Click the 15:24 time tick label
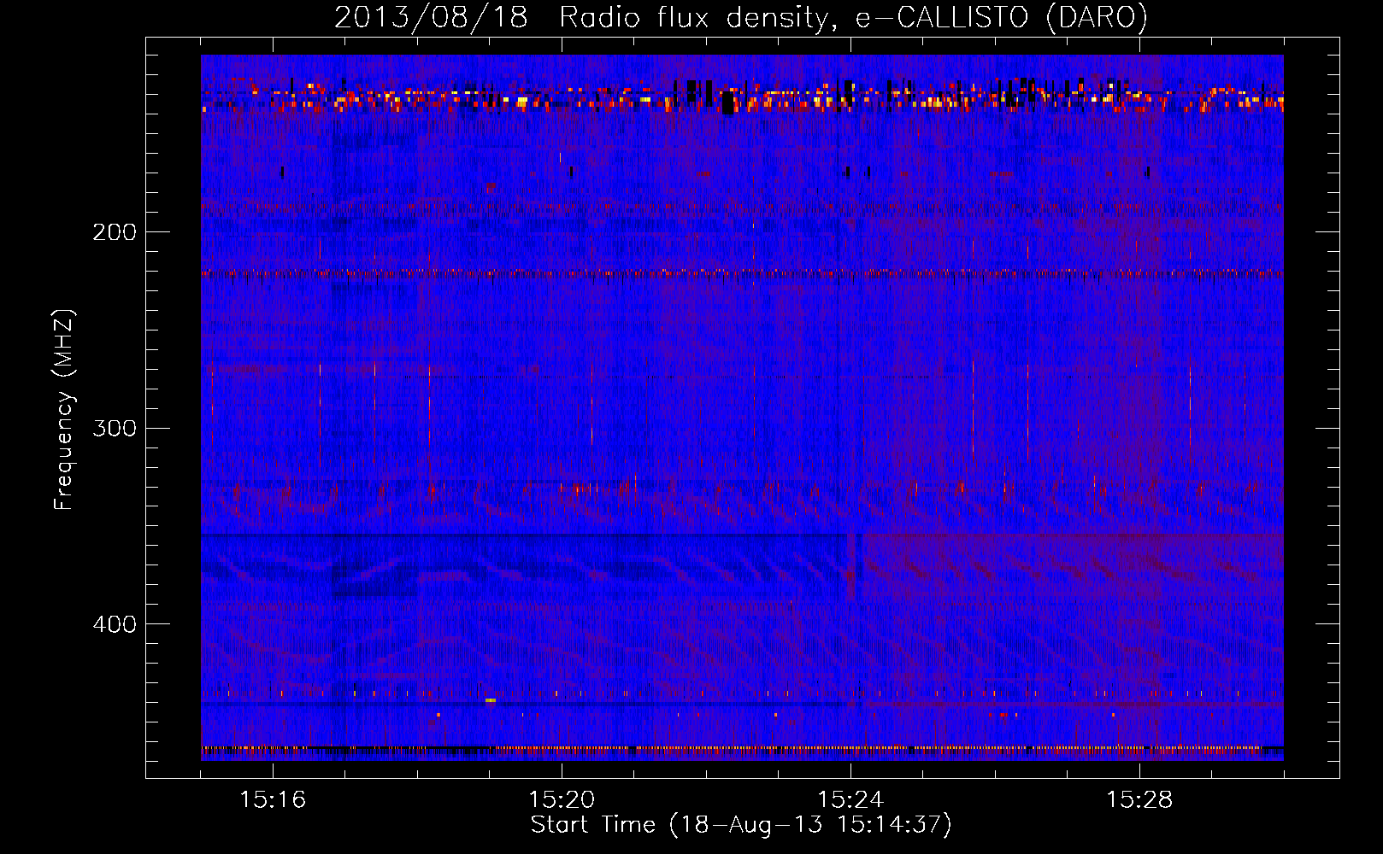The image size is (1383, 854). coord(850,799)
